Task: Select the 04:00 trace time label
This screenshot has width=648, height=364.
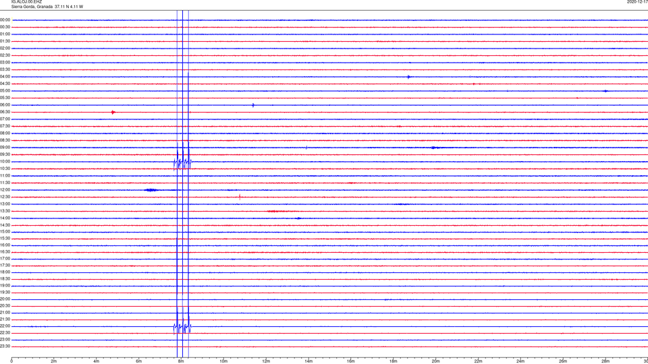Action: [5, 77]
